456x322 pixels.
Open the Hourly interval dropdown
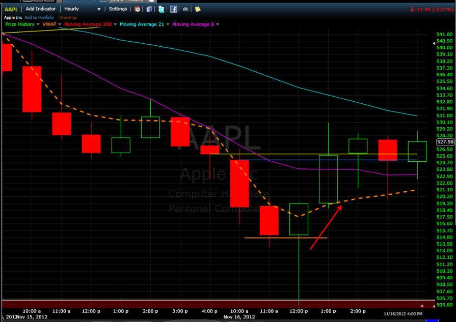click(83, 9)
